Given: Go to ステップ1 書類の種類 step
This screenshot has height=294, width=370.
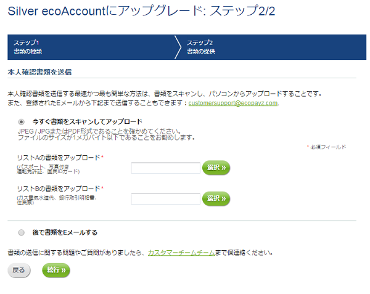Looking at the screenshot, I should pos(28,47).
